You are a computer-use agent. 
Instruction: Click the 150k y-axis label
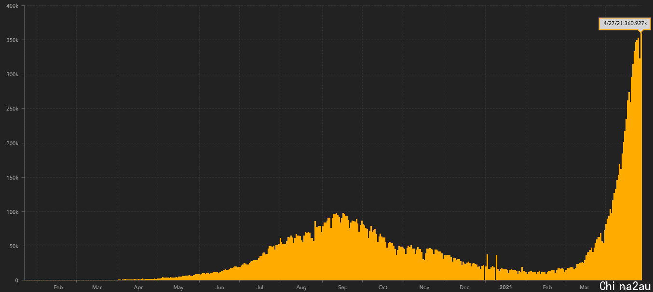click(x=13, y=178)
